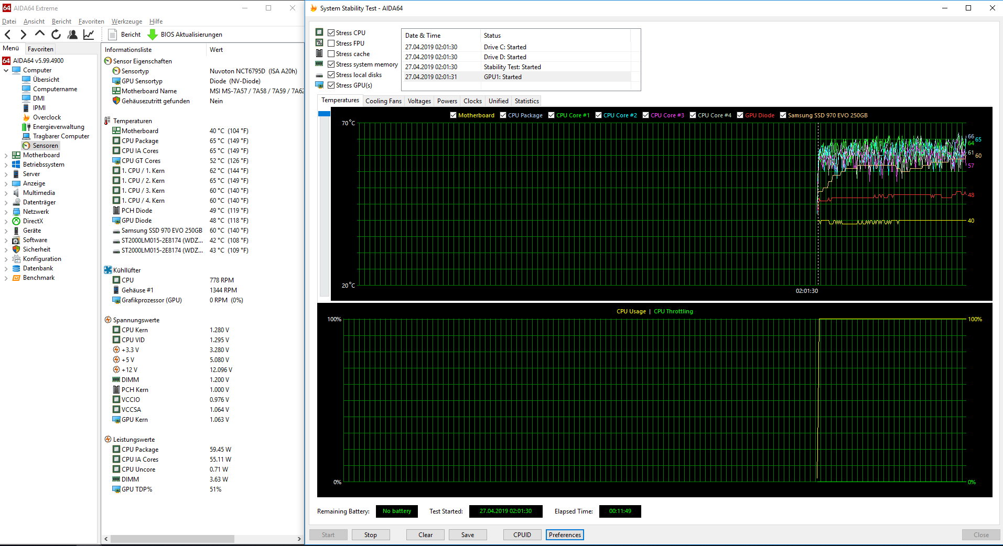The width and height of the screenshot is (1003, 546).
Task: Open the graph icon in the toolbar
Action: (x=89, y=35)
